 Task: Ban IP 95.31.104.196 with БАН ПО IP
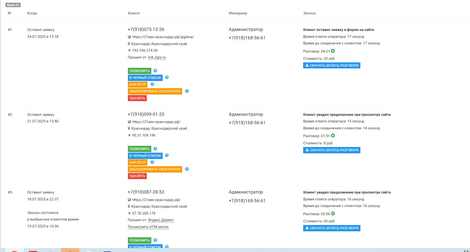tap(137, 162)
